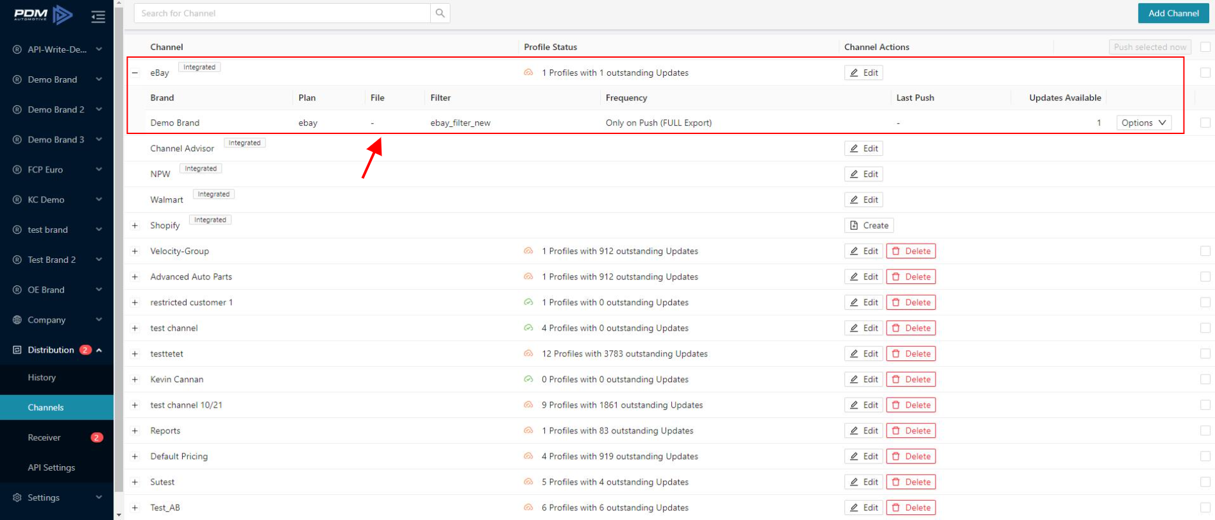Check the eBay channel checkbox

[1205, 72]
